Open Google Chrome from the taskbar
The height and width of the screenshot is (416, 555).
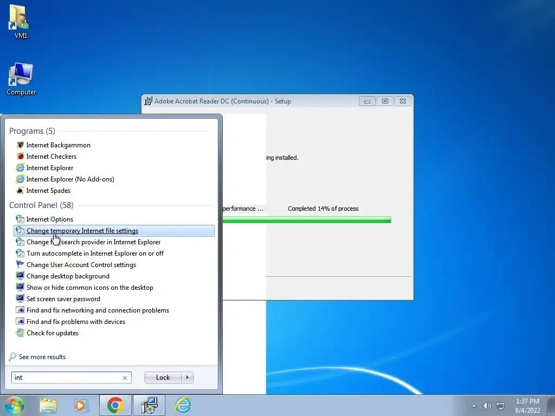click(115, 405)
